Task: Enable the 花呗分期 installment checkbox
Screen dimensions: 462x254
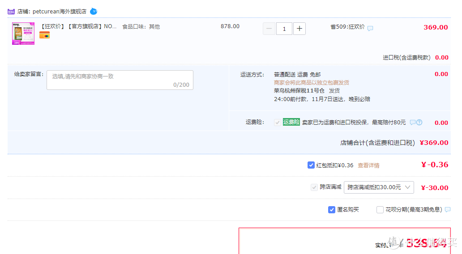Action: point(380,210)
